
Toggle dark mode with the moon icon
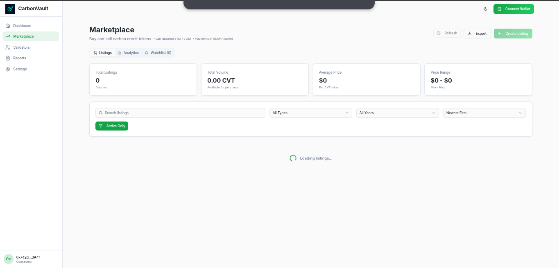click(x=486, y=9)
